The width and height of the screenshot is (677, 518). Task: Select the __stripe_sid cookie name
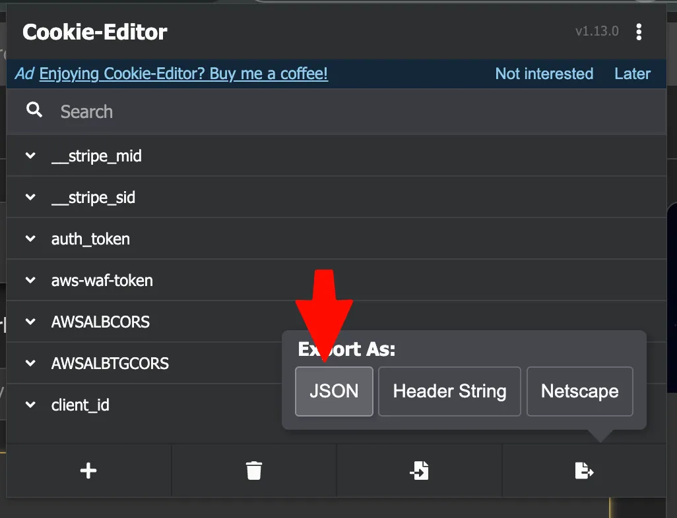(93, 198)
